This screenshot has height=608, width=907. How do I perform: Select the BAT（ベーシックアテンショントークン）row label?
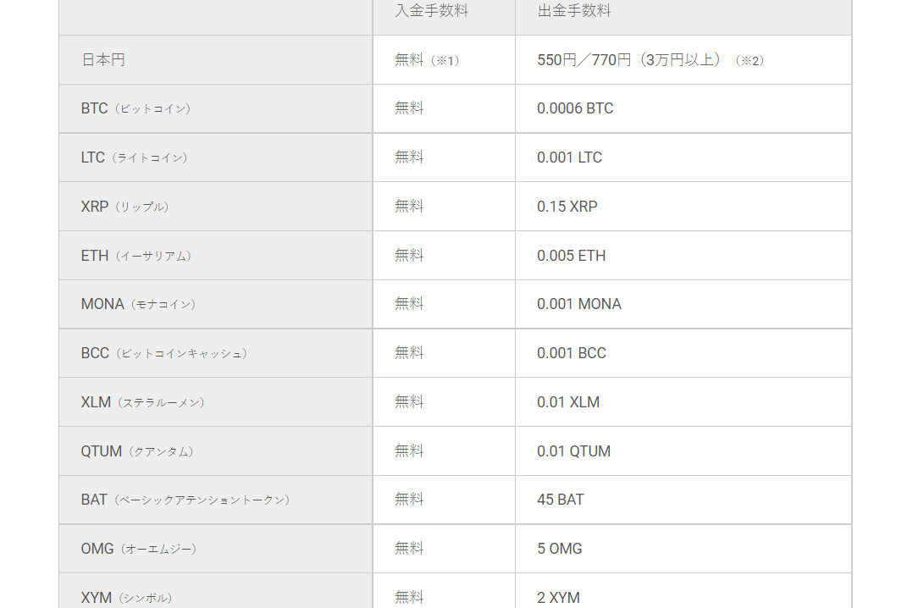pos(185,500)
